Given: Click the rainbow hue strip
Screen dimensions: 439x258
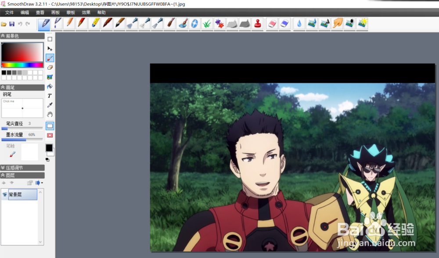Looking at the screenshot, I should pos(22,65).
